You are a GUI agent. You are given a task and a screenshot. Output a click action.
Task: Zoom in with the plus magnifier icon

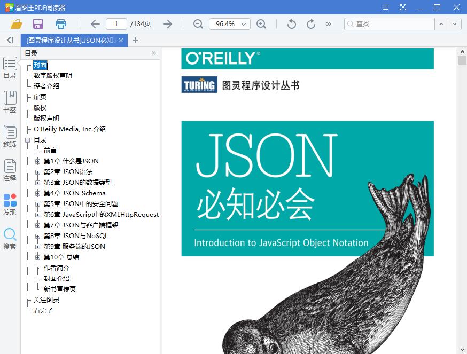(x=261, y=24)
